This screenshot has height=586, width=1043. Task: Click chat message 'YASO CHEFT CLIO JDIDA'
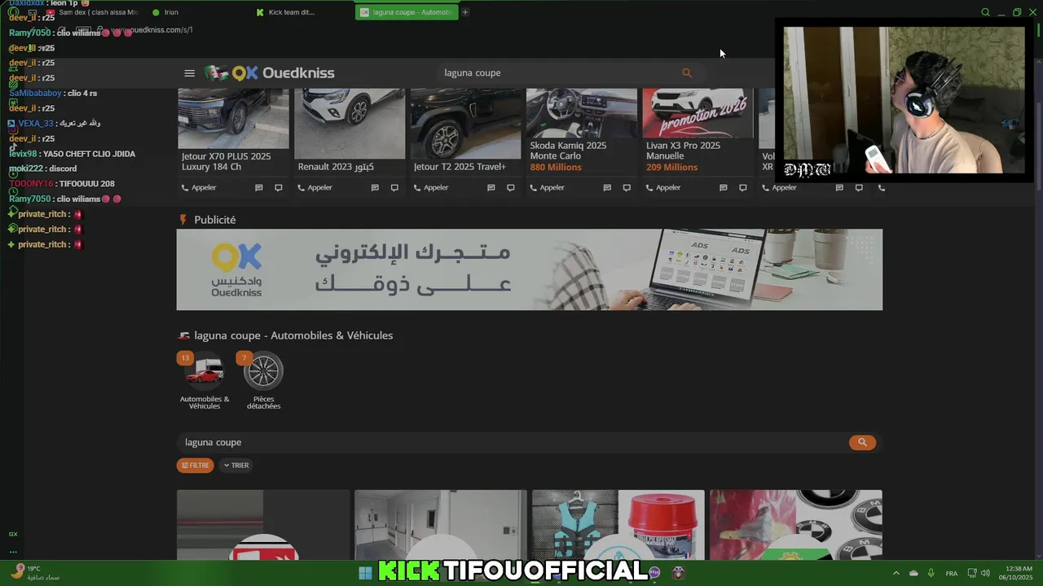tap(89, 154)
